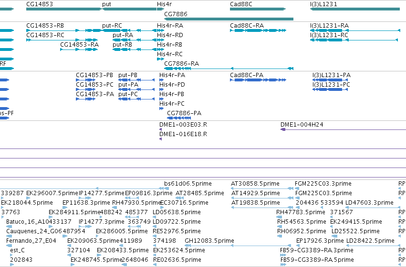The width and height of the screenshot is (406, 267).
Task: Click EST LD28422.5prime
Action: [373, 246]
